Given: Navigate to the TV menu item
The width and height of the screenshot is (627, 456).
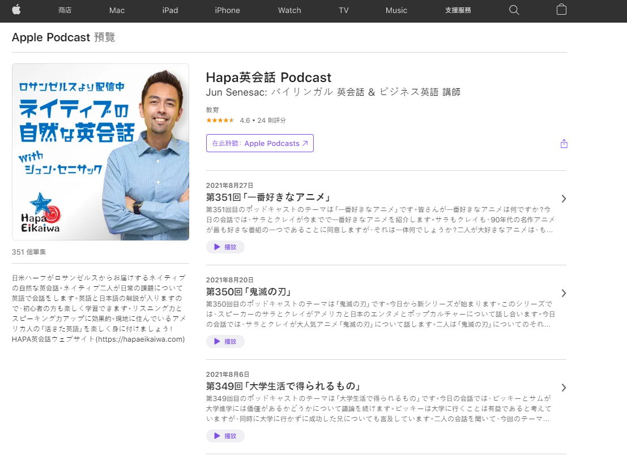Looking at the screenshot, I should [x=343, y=10].
